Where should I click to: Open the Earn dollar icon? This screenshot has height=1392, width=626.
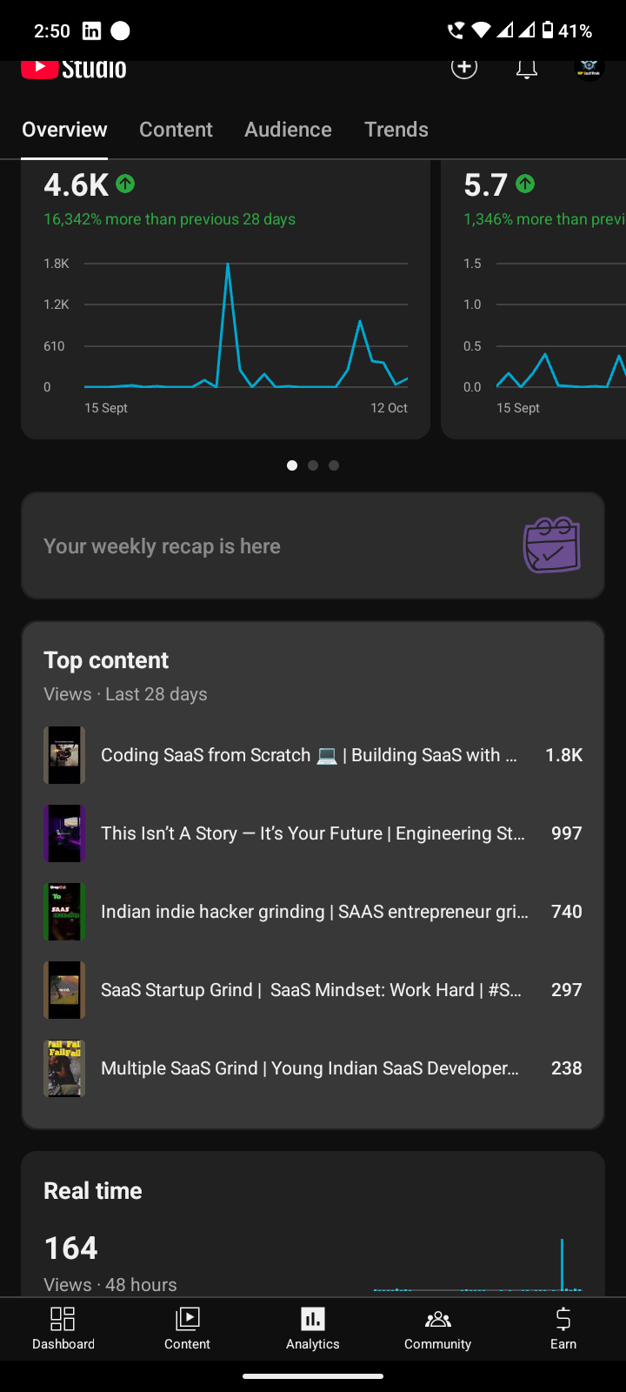pos(563,1328)
